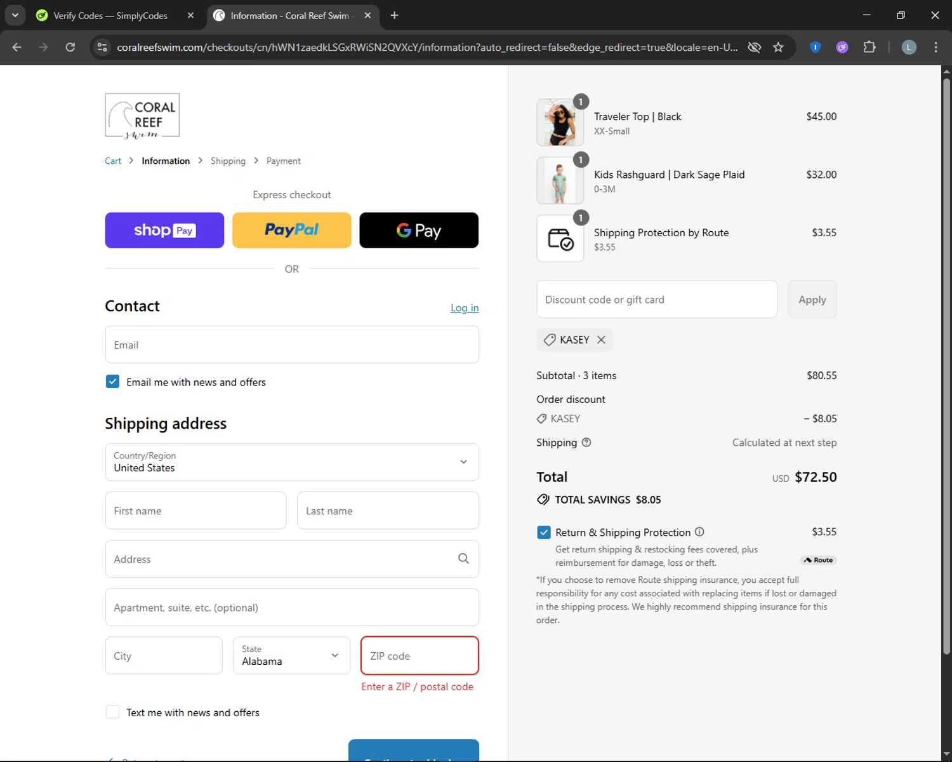Viewport: 952px width, 762px height.
Task: Open Chrome three-dot menu
Action: click(x=935, y=47)
